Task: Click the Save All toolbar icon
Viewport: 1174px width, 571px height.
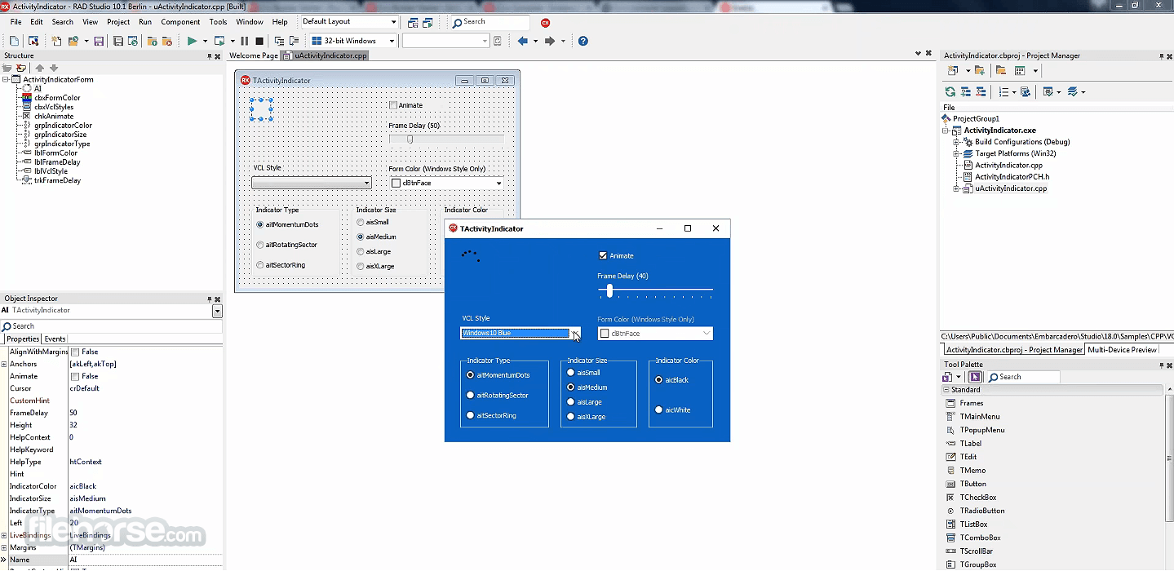Action: pos(118,41)
